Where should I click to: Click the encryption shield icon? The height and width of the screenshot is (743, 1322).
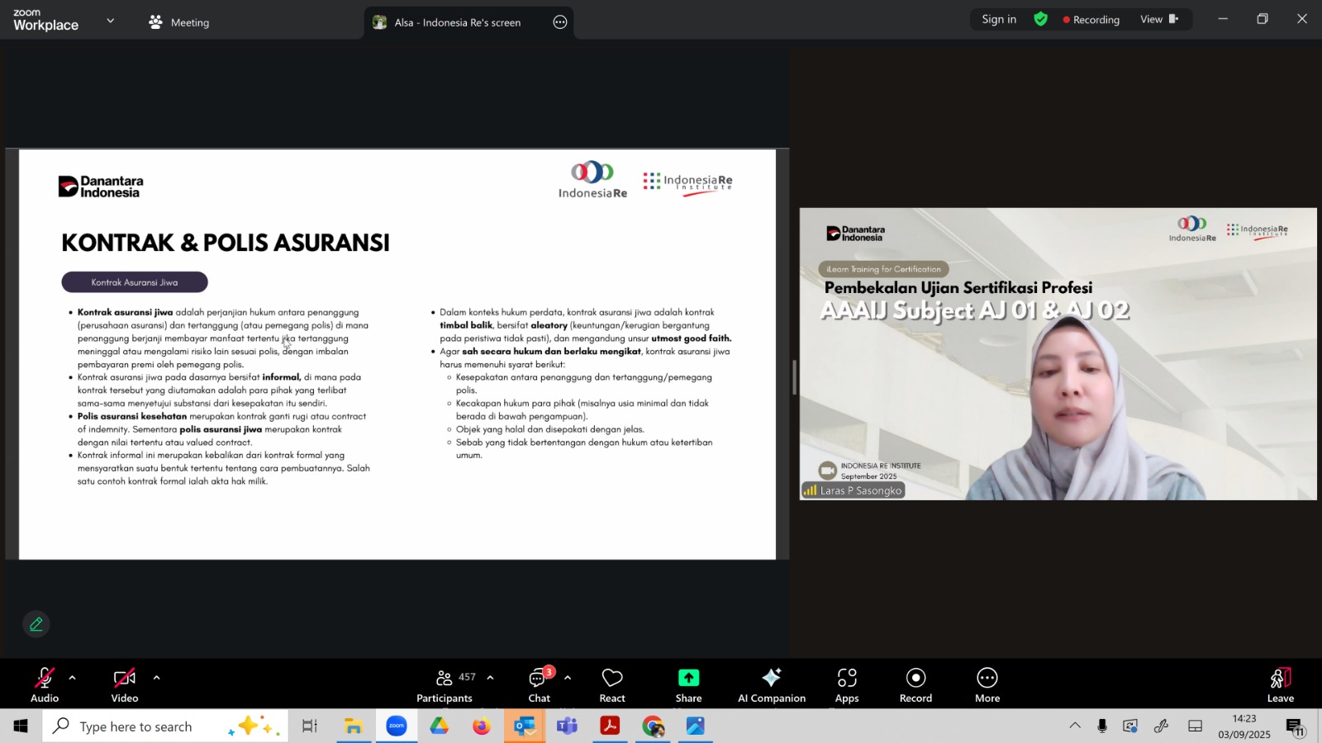point(1041,19)
